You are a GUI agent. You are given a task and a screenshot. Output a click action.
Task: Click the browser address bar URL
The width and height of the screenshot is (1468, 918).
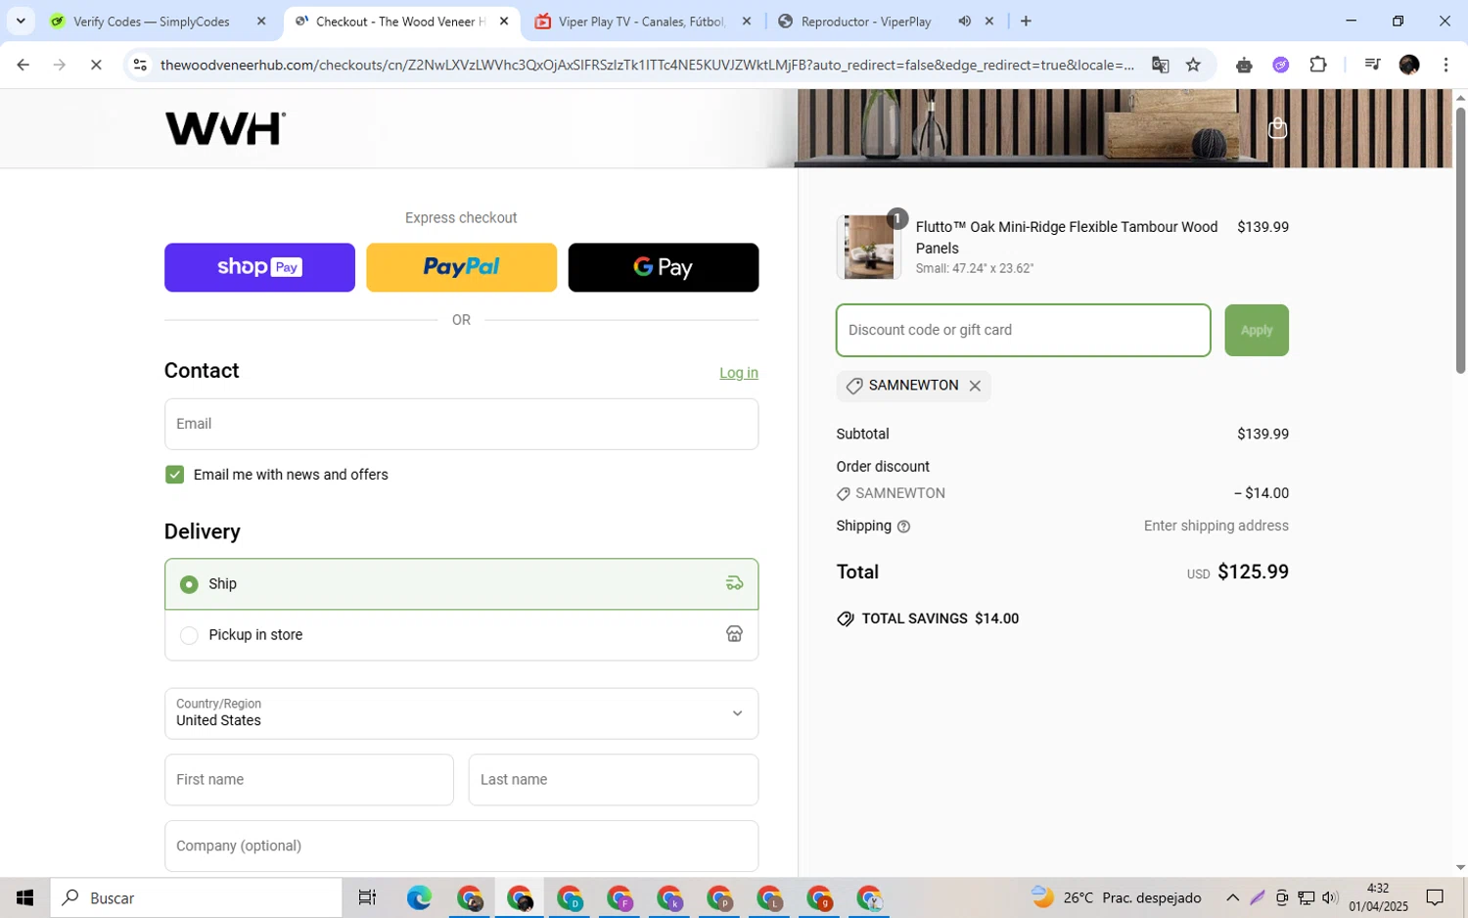647,65
